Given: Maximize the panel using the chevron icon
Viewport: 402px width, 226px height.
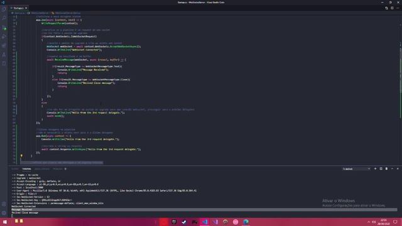Looking at the screenshot, I should pos(392,169).
